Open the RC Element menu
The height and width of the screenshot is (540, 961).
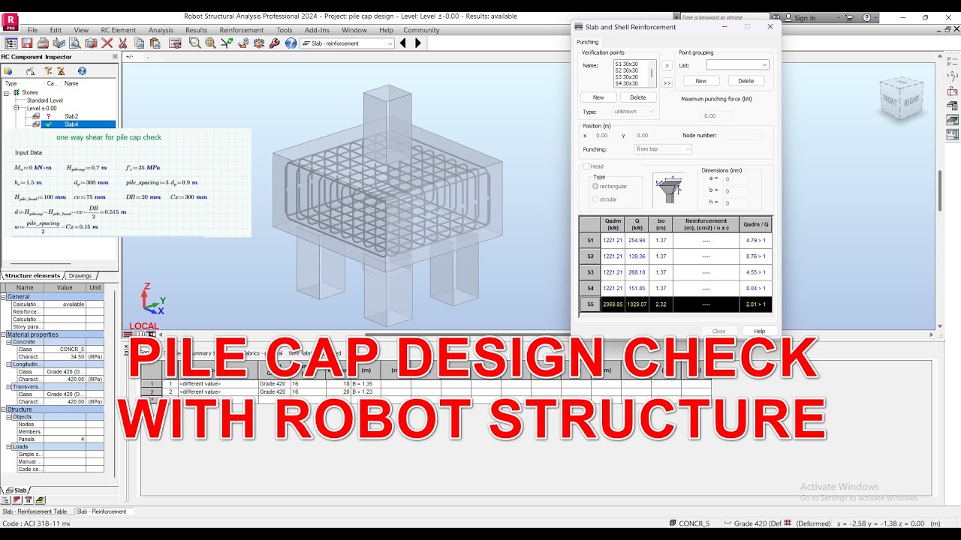coord(119,30)
